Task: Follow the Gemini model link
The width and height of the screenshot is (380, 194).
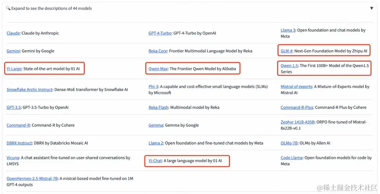Action: click(13, 51)
